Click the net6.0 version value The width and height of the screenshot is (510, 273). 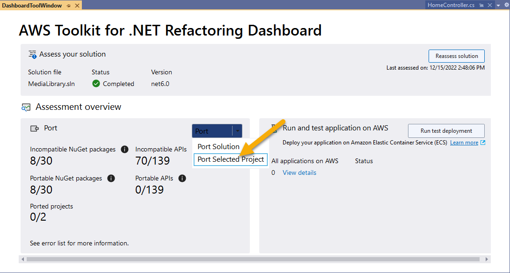(x=160, y=84)
